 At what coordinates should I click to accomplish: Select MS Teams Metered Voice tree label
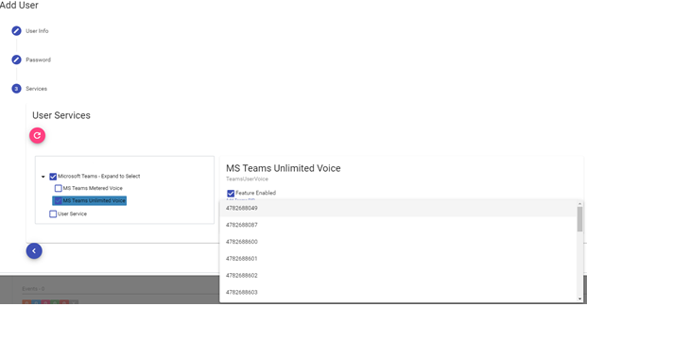pos(93,188)
